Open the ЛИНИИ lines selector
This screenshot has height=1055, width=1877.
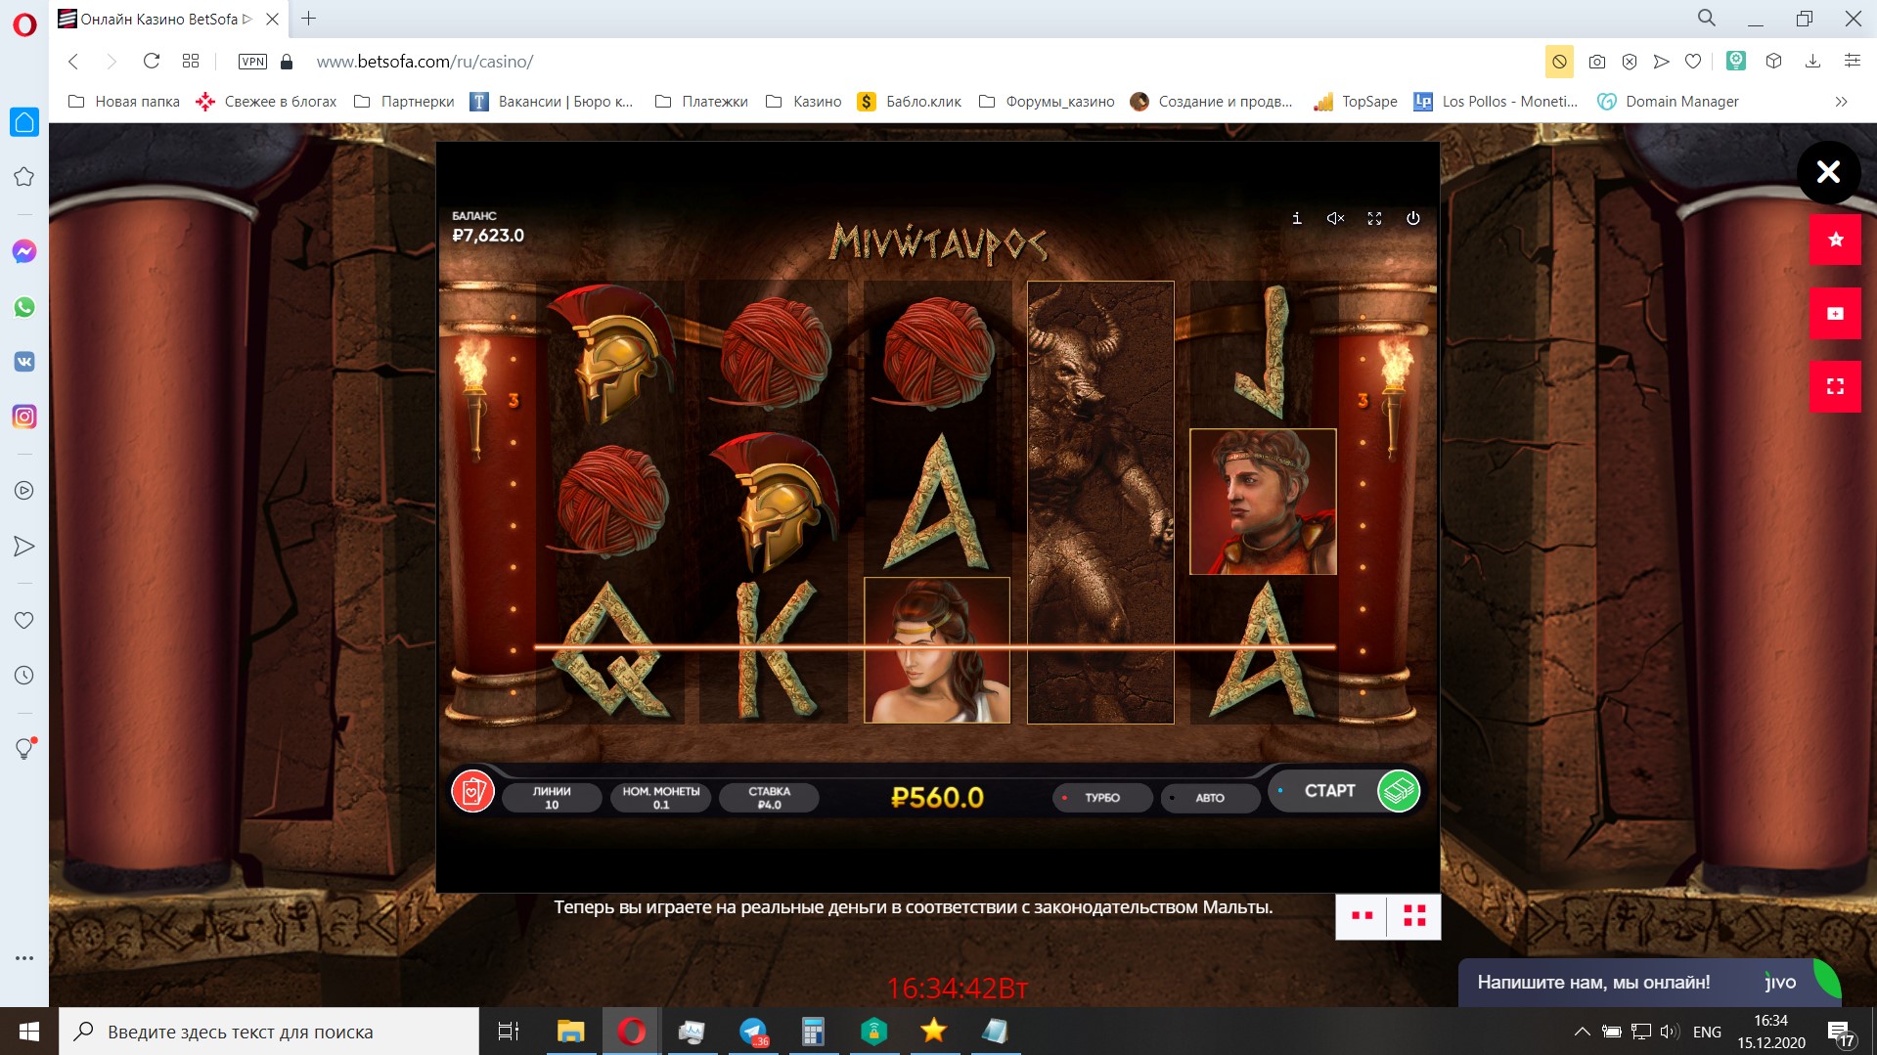click(552, 798)
